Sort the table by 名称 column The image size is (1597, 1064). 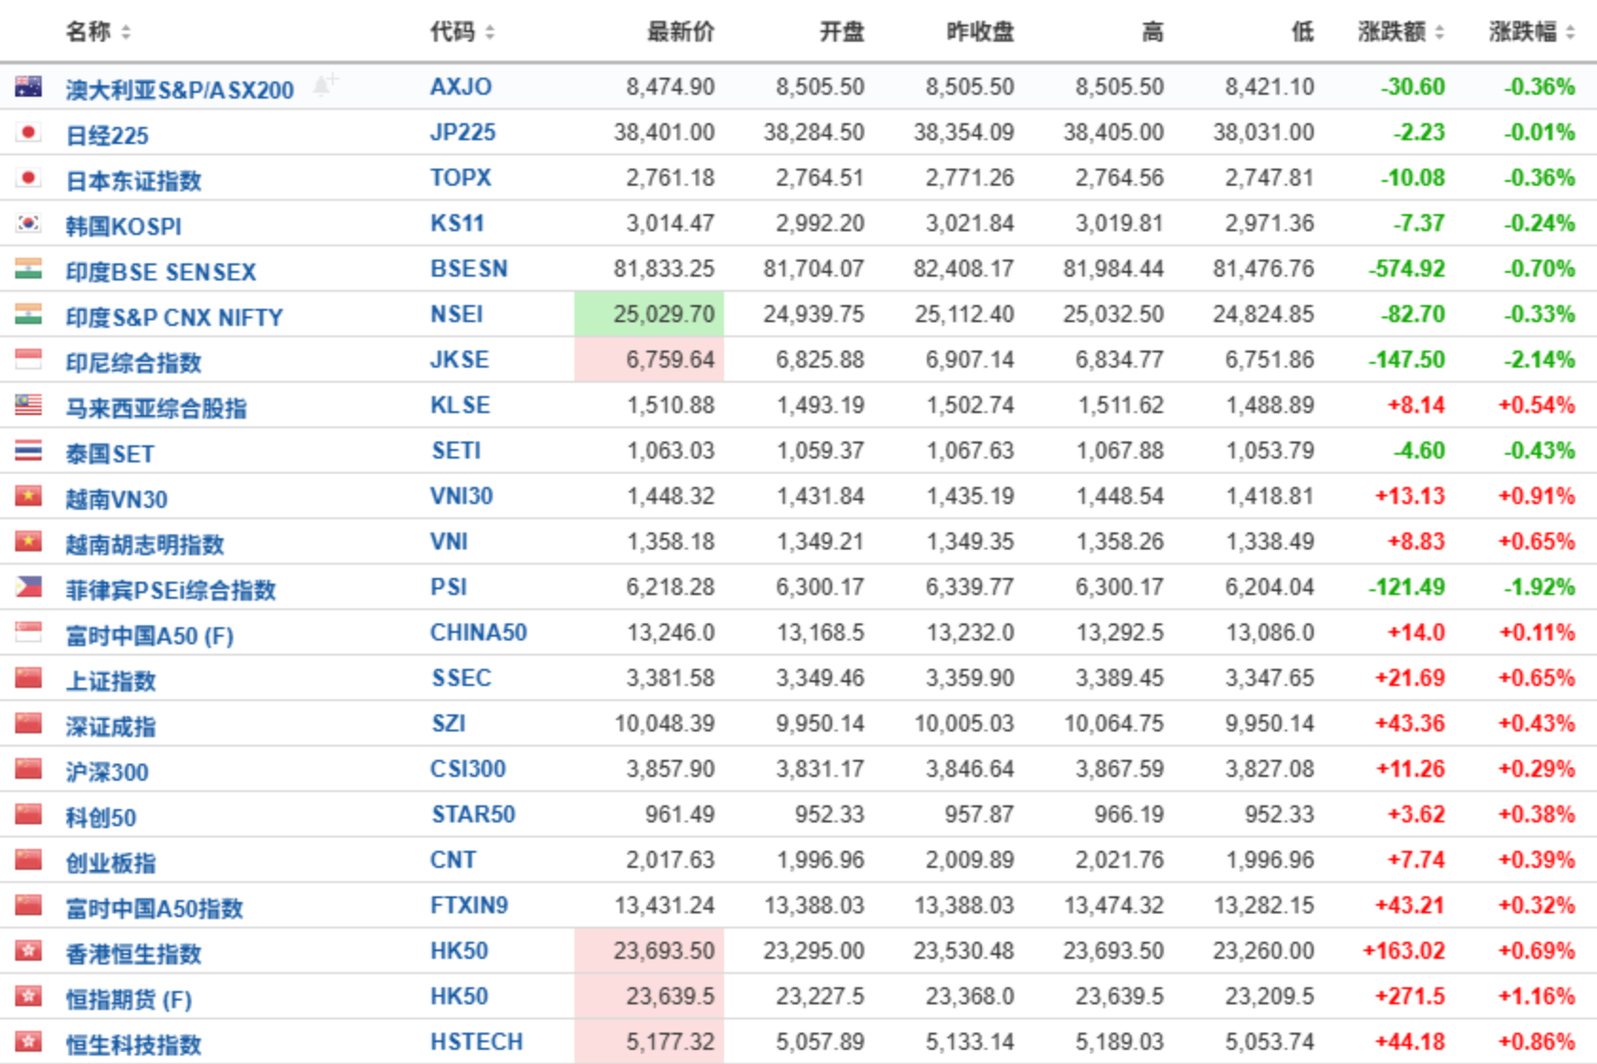[x=126, y=33]
